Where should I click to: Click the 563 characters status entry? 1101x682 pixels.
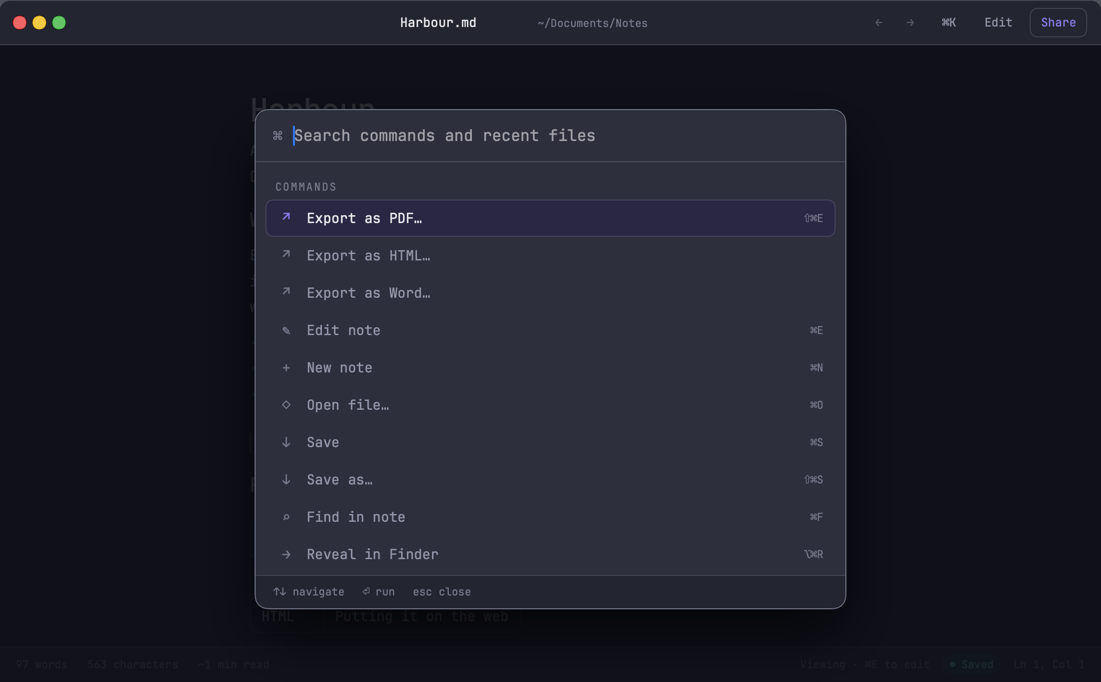[133, 664]
